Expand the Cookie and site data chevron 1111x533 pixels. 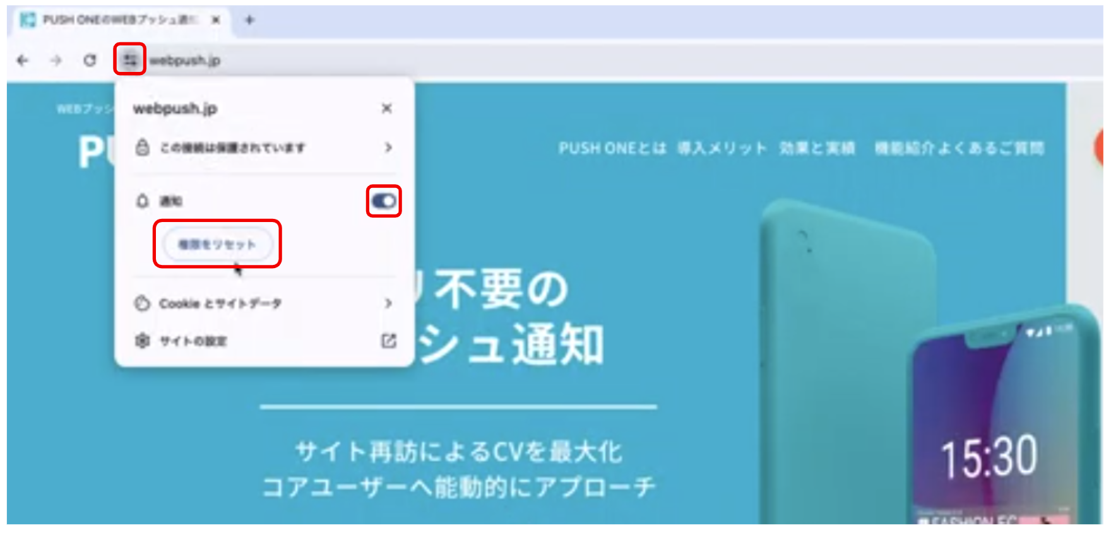[388, 303]
